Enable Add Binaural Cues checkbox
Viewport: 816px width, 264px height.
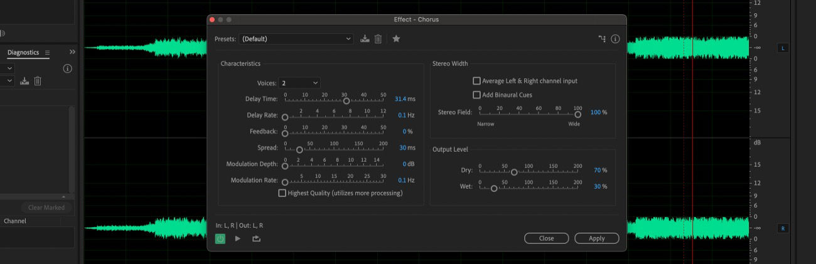pos(476,95)
